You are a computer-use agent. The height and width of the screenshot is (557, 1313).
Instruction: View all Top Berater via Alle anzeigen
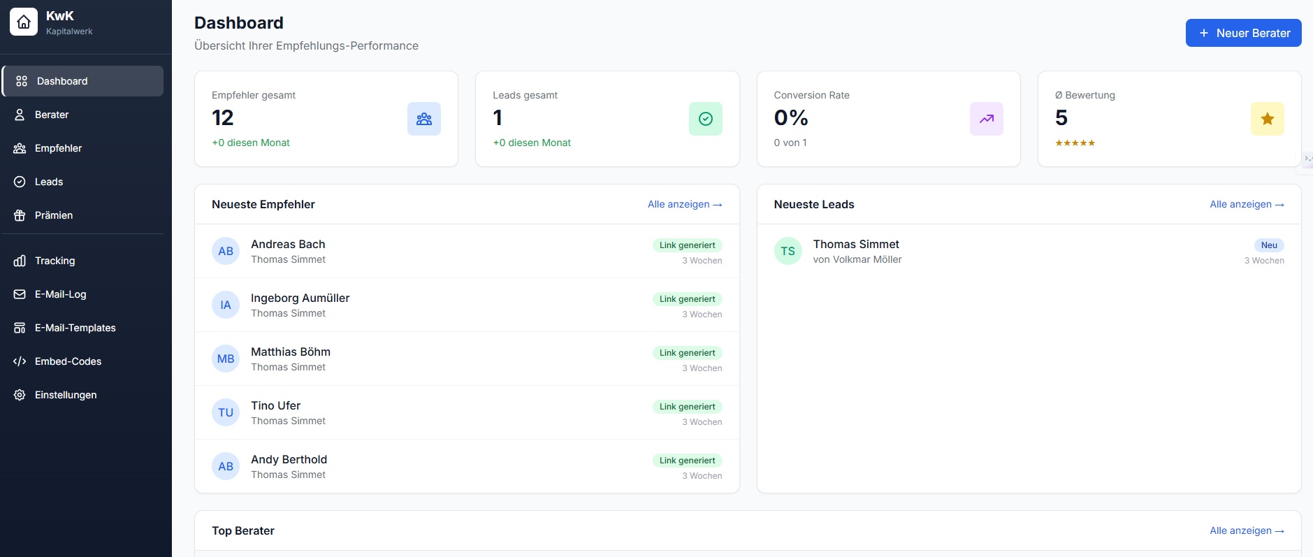click(x=1246, y=530)
